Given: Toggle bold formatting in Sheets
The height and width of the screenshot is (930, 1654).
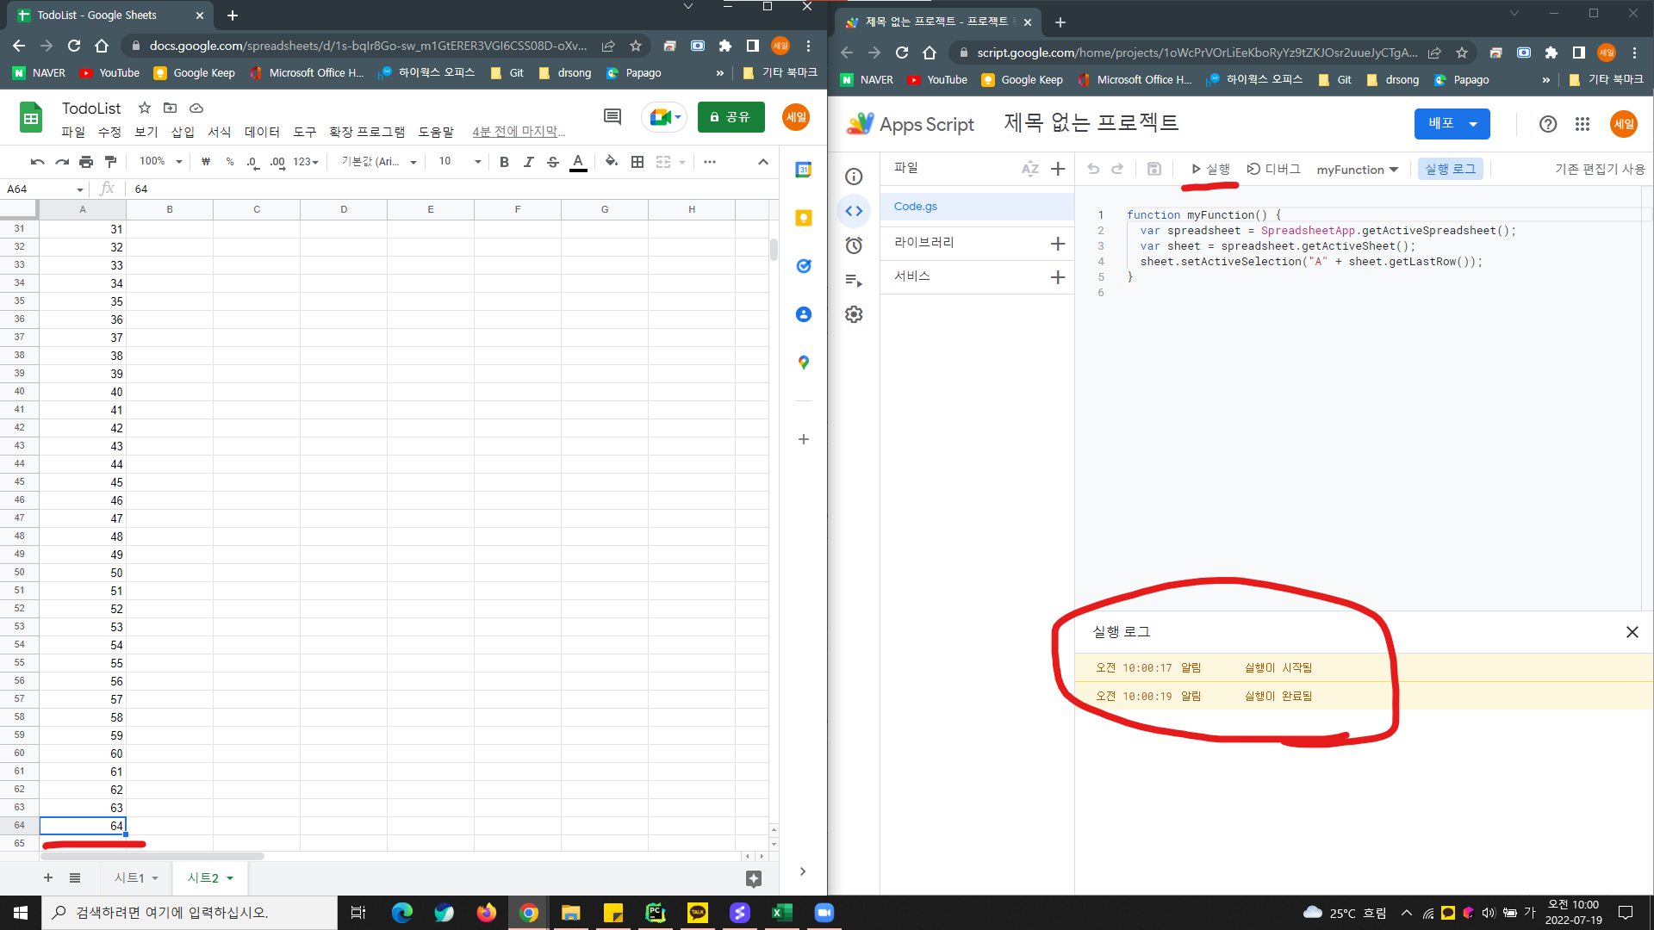Looking at the screenshot, I should click(504, 161).
